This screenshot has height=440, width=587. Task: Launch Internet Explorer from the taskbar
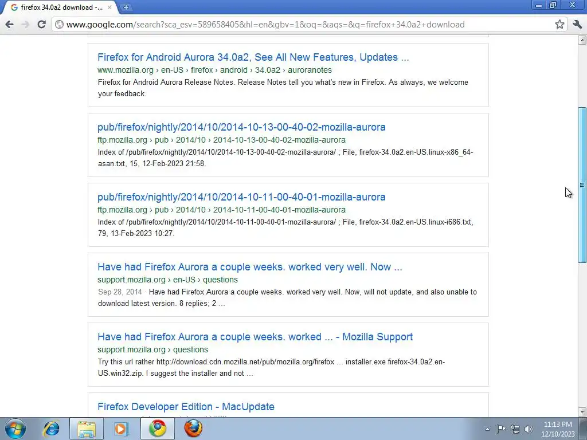coord(51,429)
